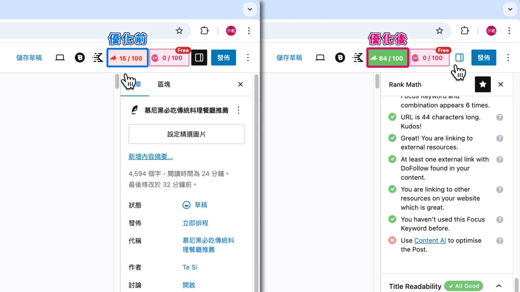520x292 pixels.
Task: Collapse the Title Readability section
Action: click(x=499, y=286)
